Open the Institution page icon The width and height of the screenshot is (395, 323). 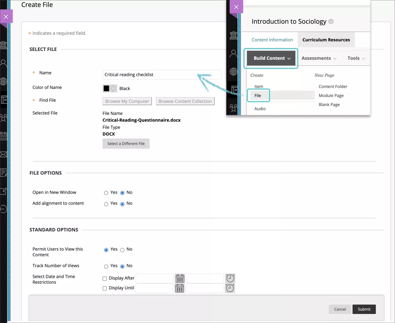(4, 45)
